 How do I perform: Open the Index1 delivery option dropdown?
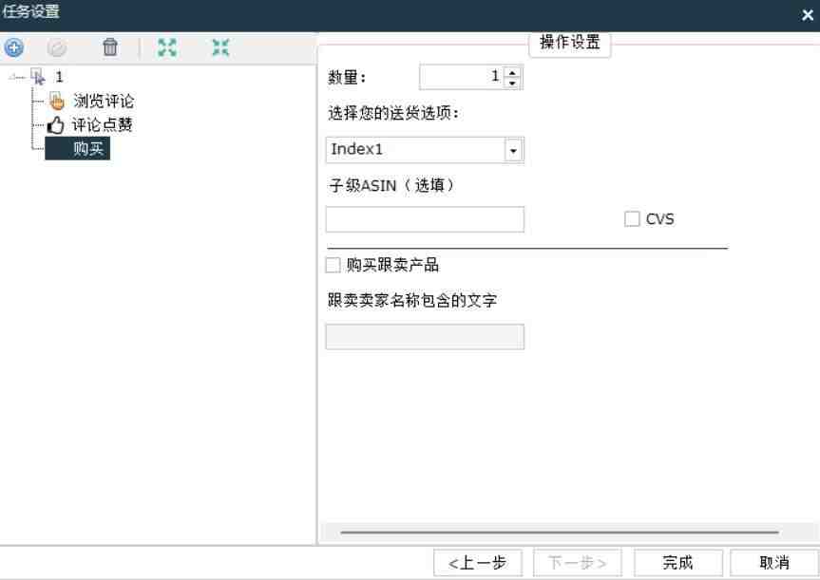click(x=513, y=151)
